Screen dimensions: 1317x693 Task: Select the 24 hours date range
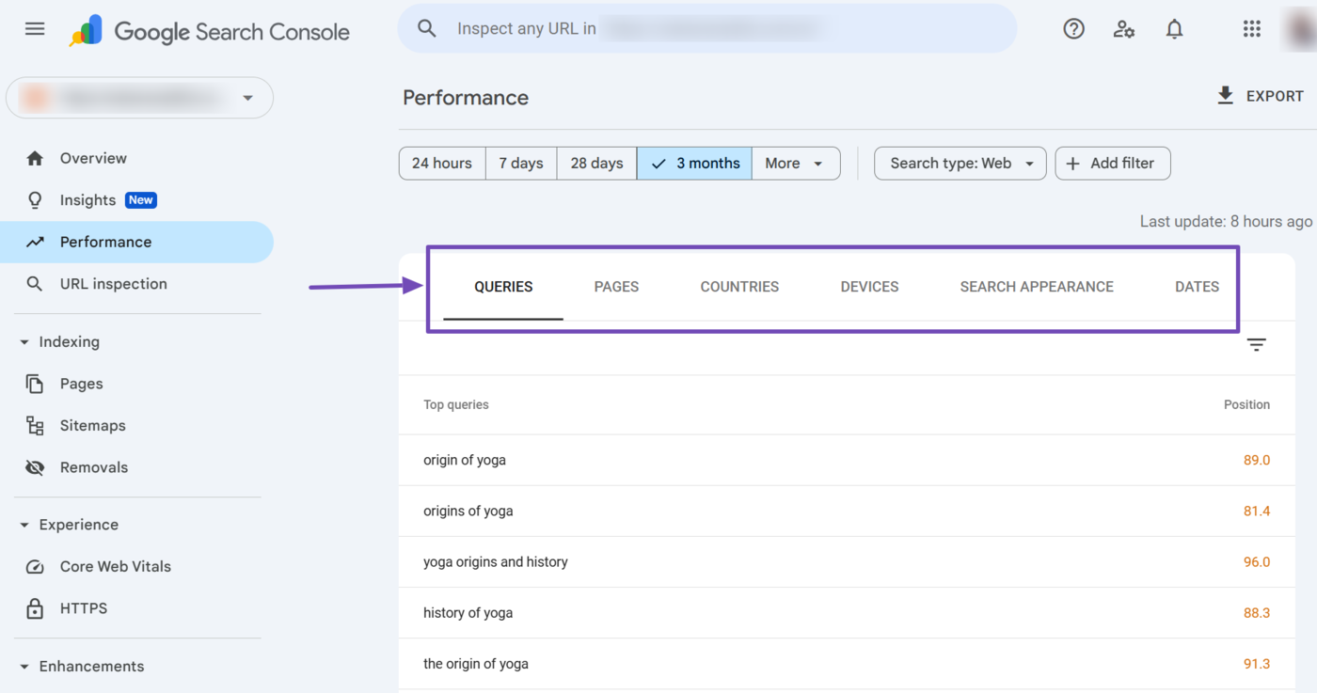442,163
